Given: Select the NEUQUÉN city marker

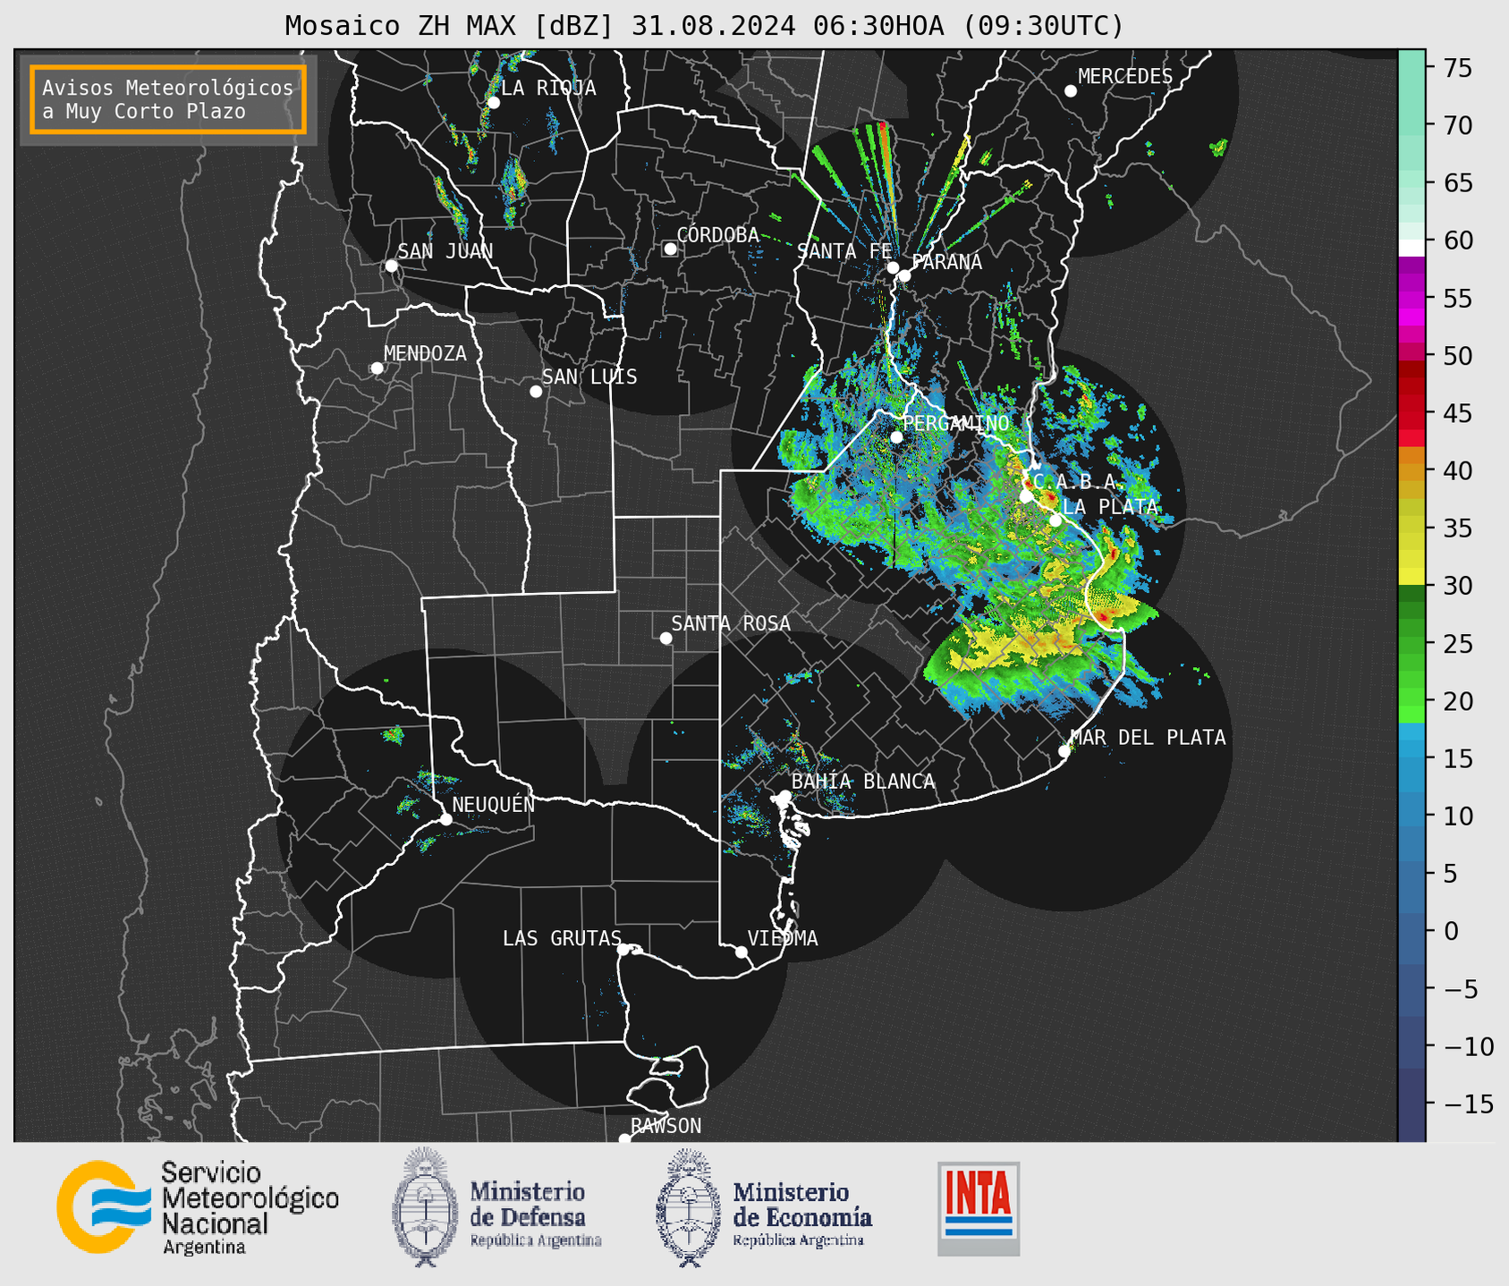Looking at the screenshot, I should click(x=446, y=819).
